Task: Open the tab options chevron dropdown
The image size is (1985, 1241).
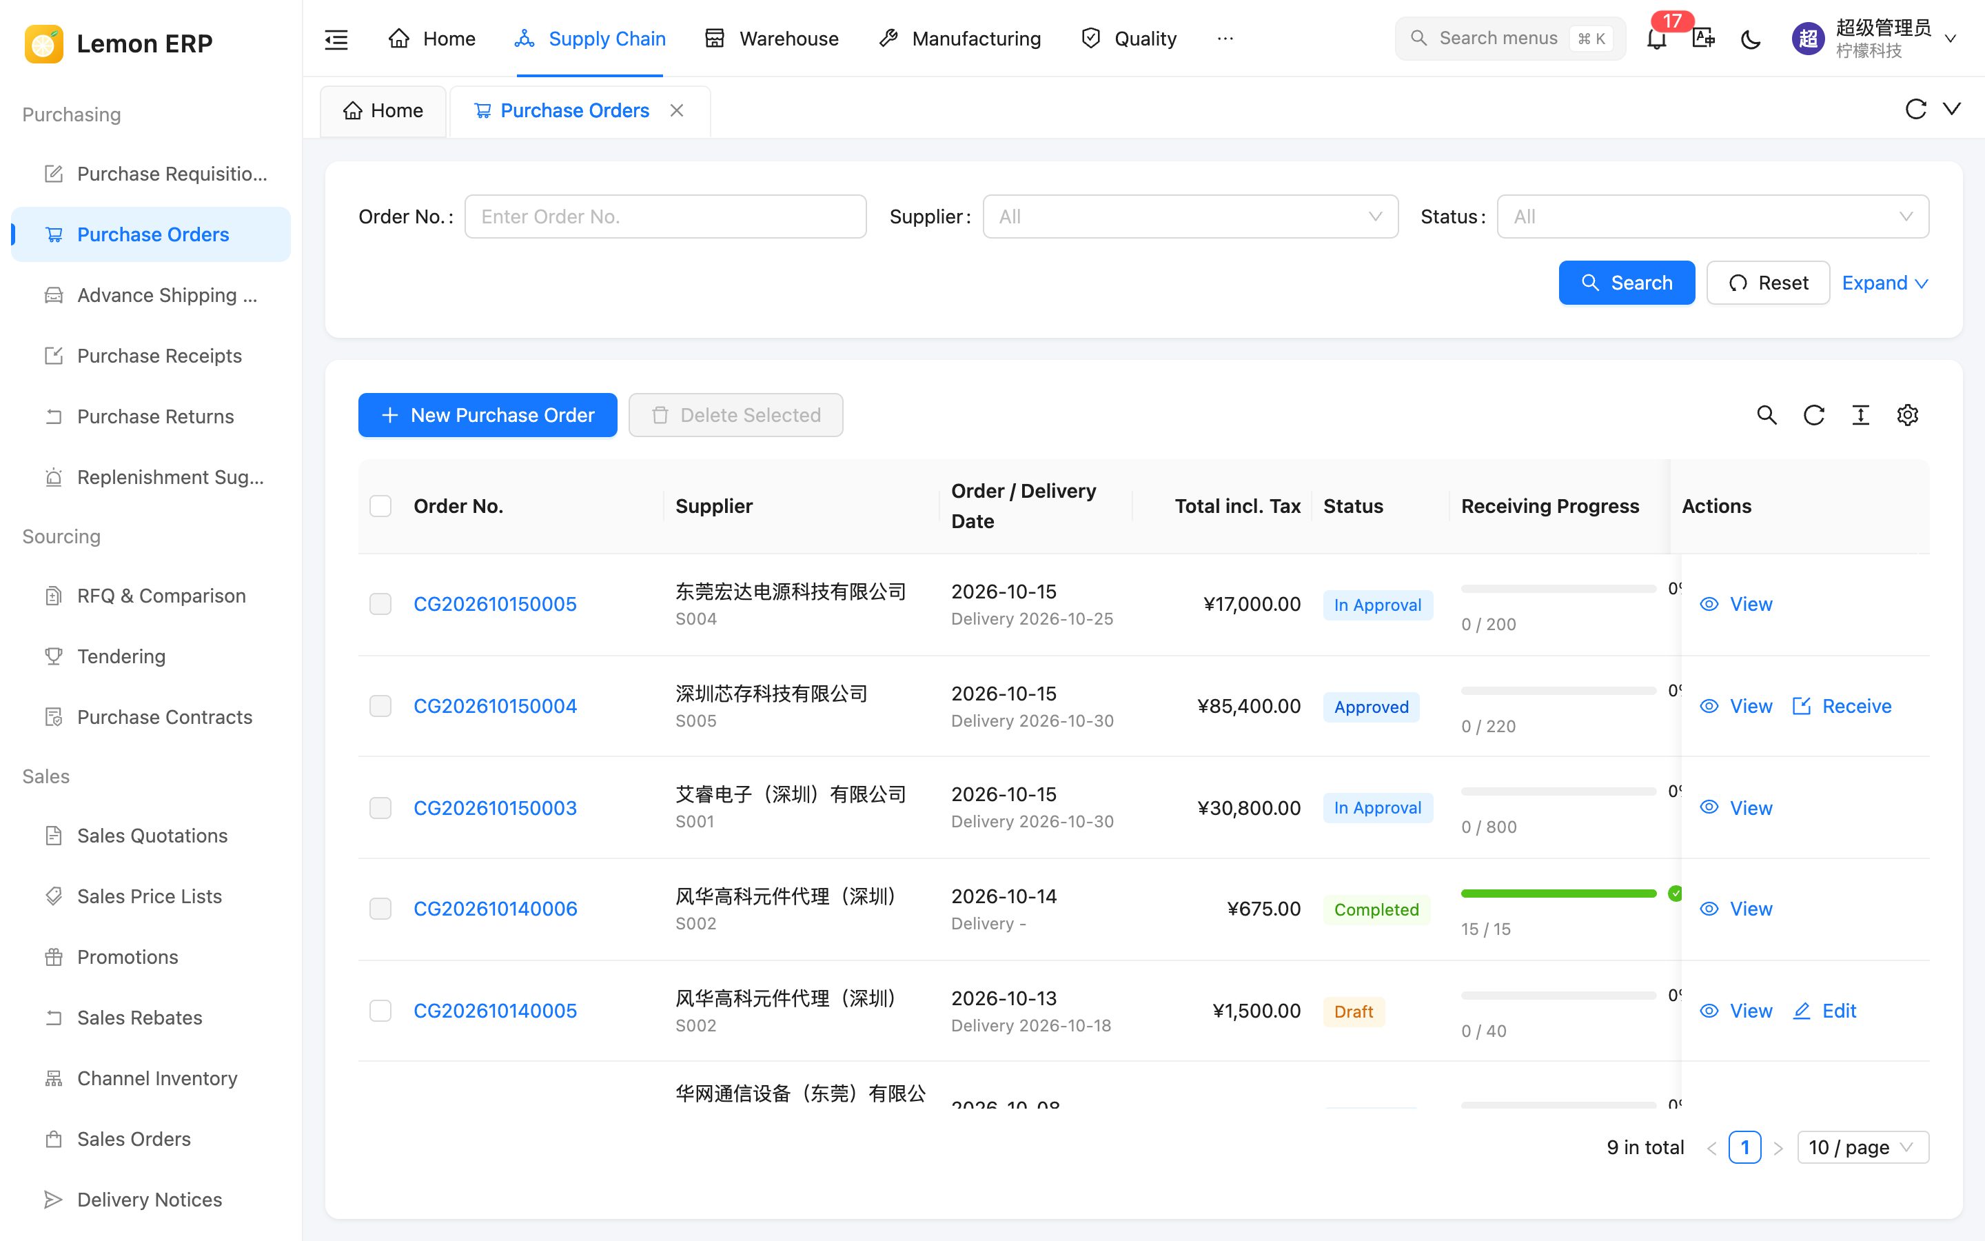Action: click(x=1952, y=109)
